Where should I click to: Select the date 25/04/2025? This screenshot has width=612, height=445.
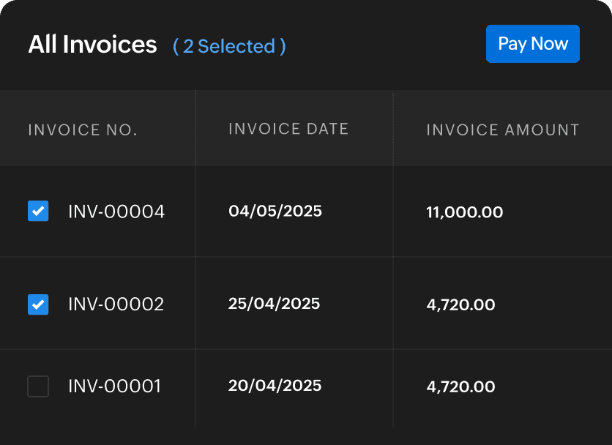coord(275,303)
